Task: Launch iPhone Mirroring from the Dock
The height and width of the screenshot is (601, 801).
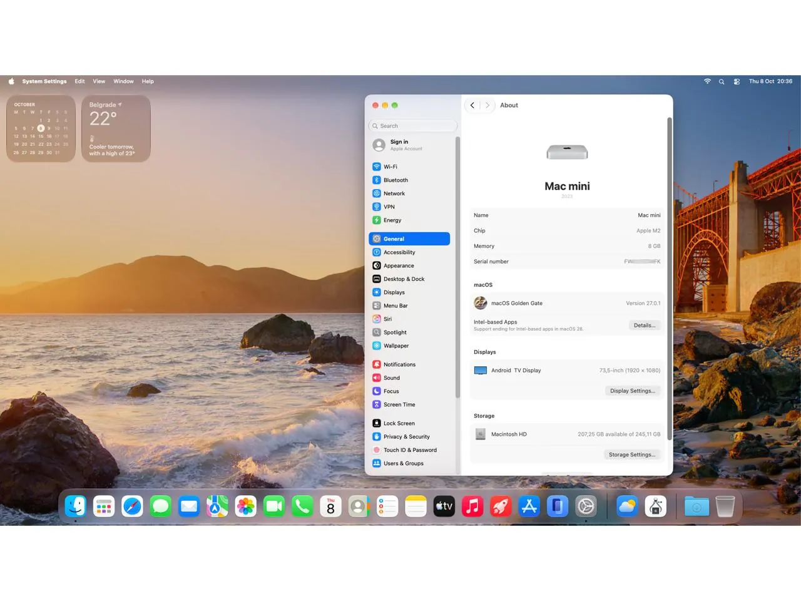Action: [558, 506]
